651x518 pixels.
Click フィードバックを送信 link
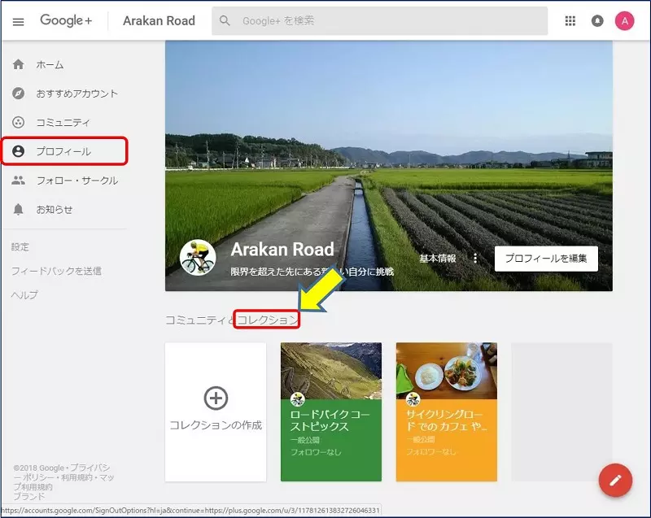pyautogui.click(x=56, y=272)
